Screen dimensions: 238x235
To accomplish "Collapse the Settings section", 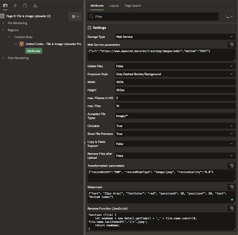I will click(89, 28).
